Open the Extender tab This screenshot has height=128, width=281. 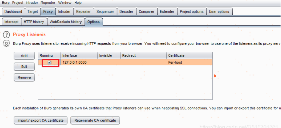tap(167, 12)
